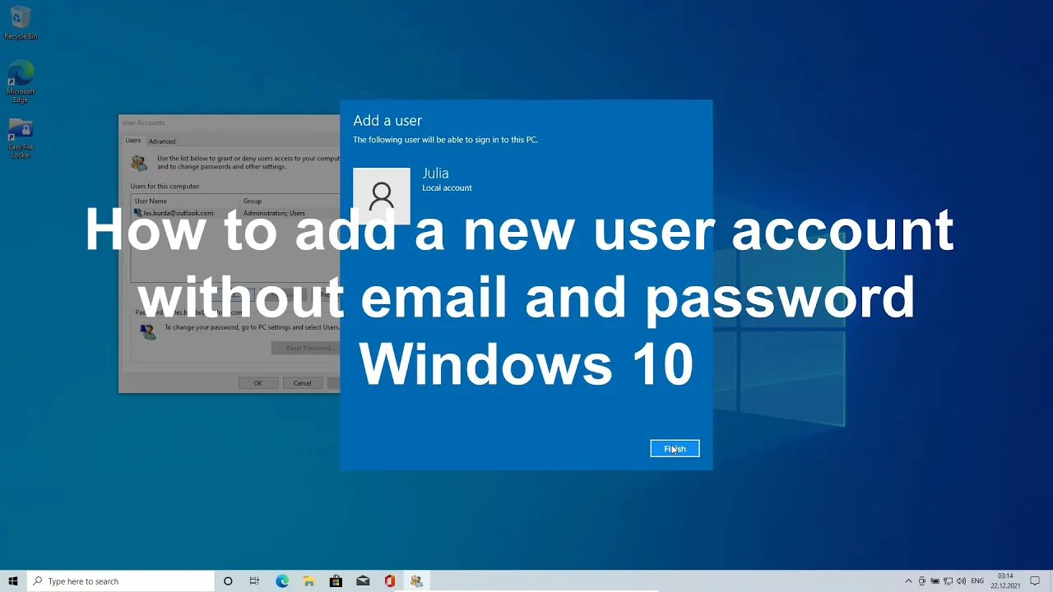This screenshot has height=592, width=1053.
Task: Click the taskbar search box
Action: [x=121, y=581]
